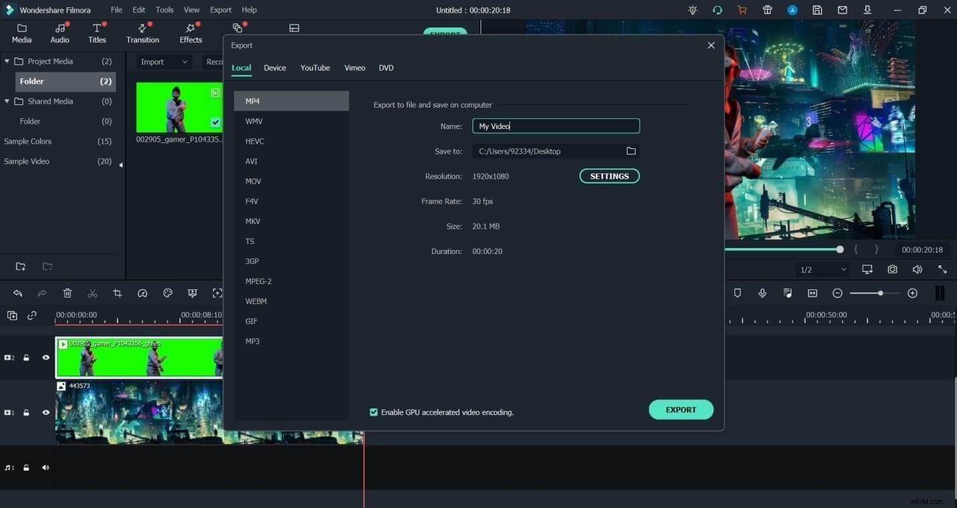The width and height of the screenshot is (957, 508).
Task: Hide the 002905_gamer track with eye toggle
Action: coord(45,358)
